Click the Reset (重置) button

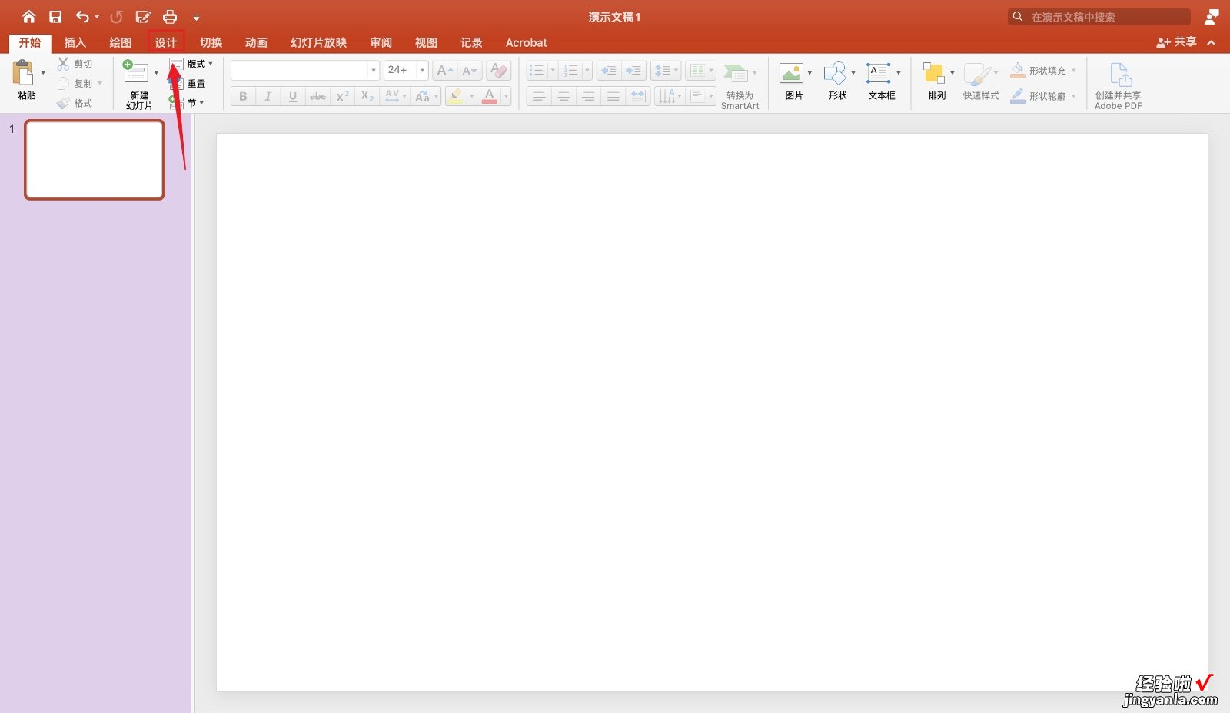tap(188, 83)
